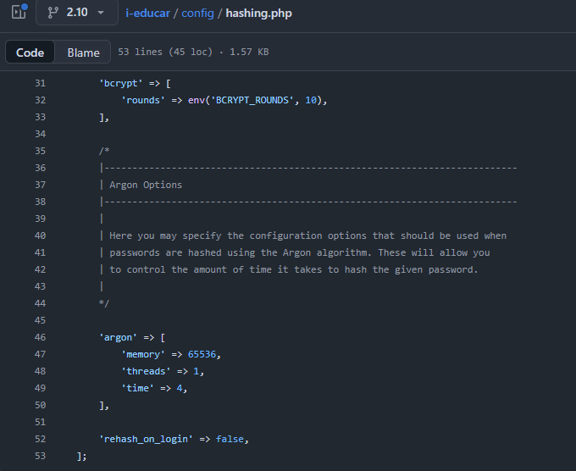The image size is (576, 471).
Task: Open the i-educar repository breadcrumb link
Action: (x=147, y=14)
